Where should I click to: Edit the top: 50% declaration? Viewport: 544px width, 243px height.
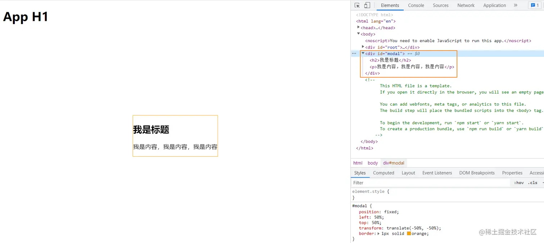click(370, 223)
